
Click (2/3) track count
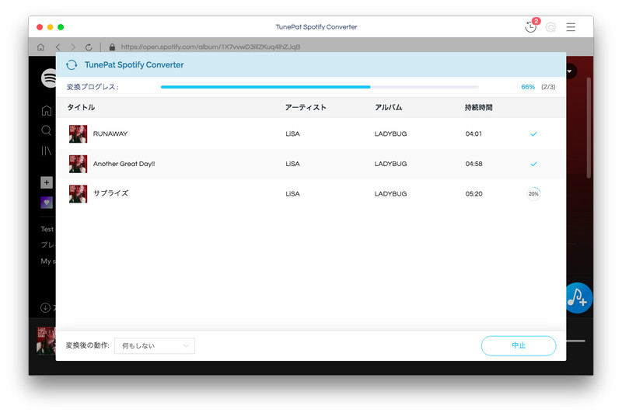point(548,87)
